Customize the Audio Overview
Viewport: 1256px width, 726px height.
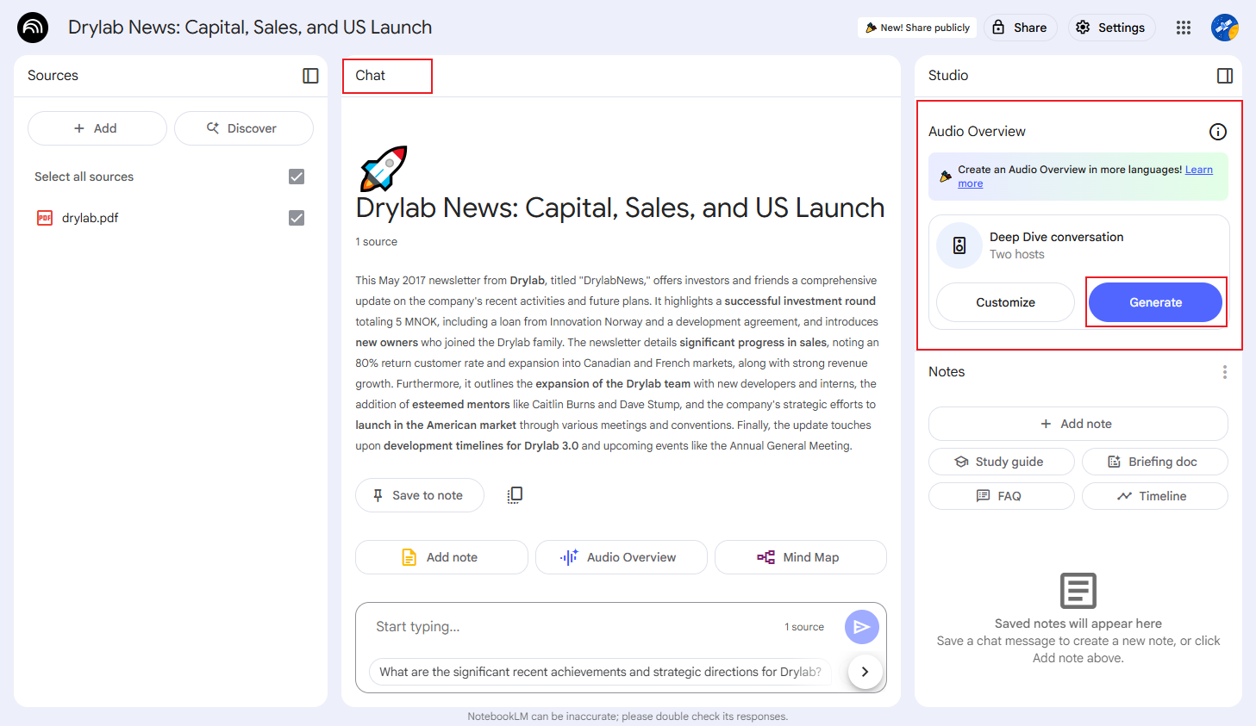[x=1005, y=302]
